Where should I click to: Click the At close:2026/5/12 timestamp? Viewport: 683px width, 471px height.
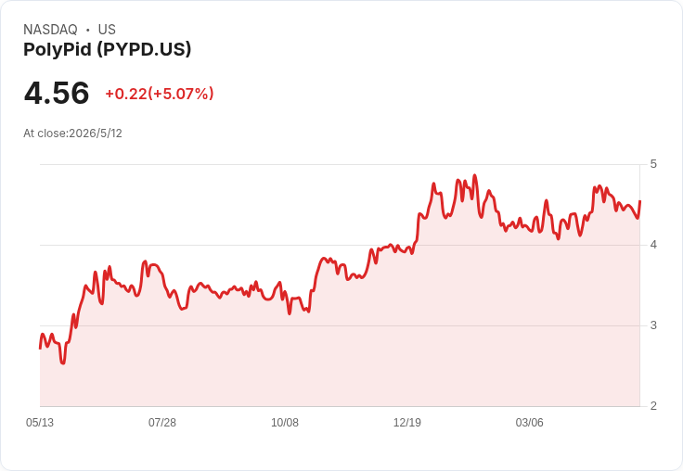pyautogui.click(x=72, y=134)
